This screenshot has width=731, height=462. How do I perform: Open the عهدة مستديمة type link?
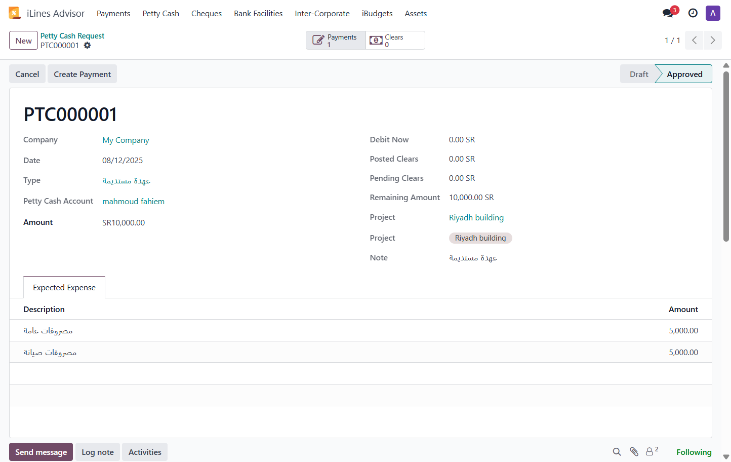pyautogui.click(x=126, y=181)
